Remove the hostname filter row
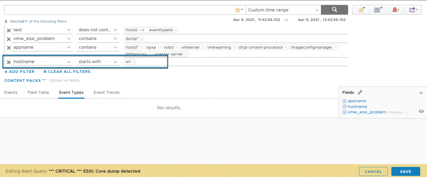 tap(9, 62)
